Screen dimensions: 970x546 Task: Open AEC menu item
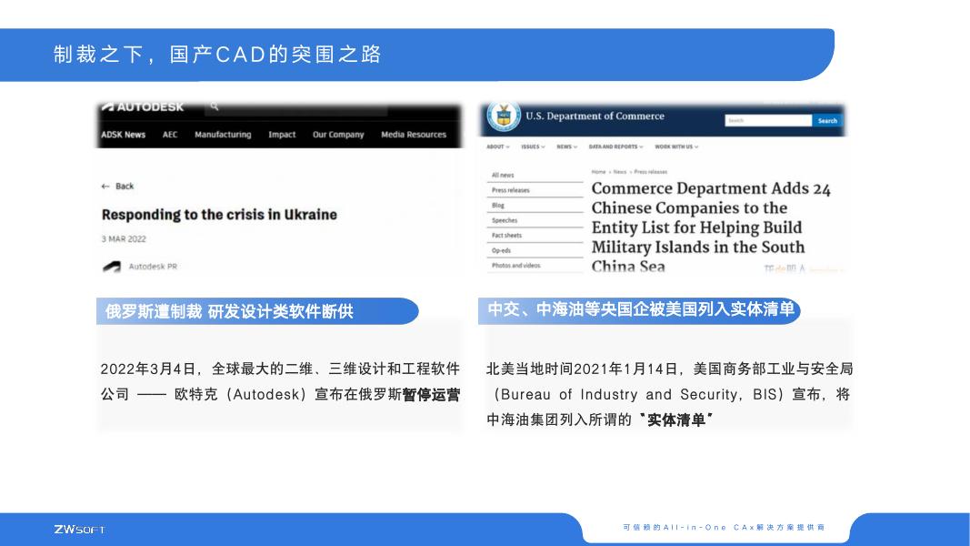pyautogui.click(x=170, y=135)
